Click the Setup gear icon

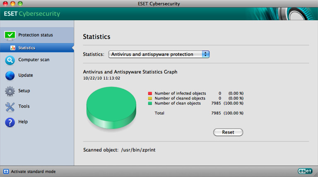[x=10, y=91]
